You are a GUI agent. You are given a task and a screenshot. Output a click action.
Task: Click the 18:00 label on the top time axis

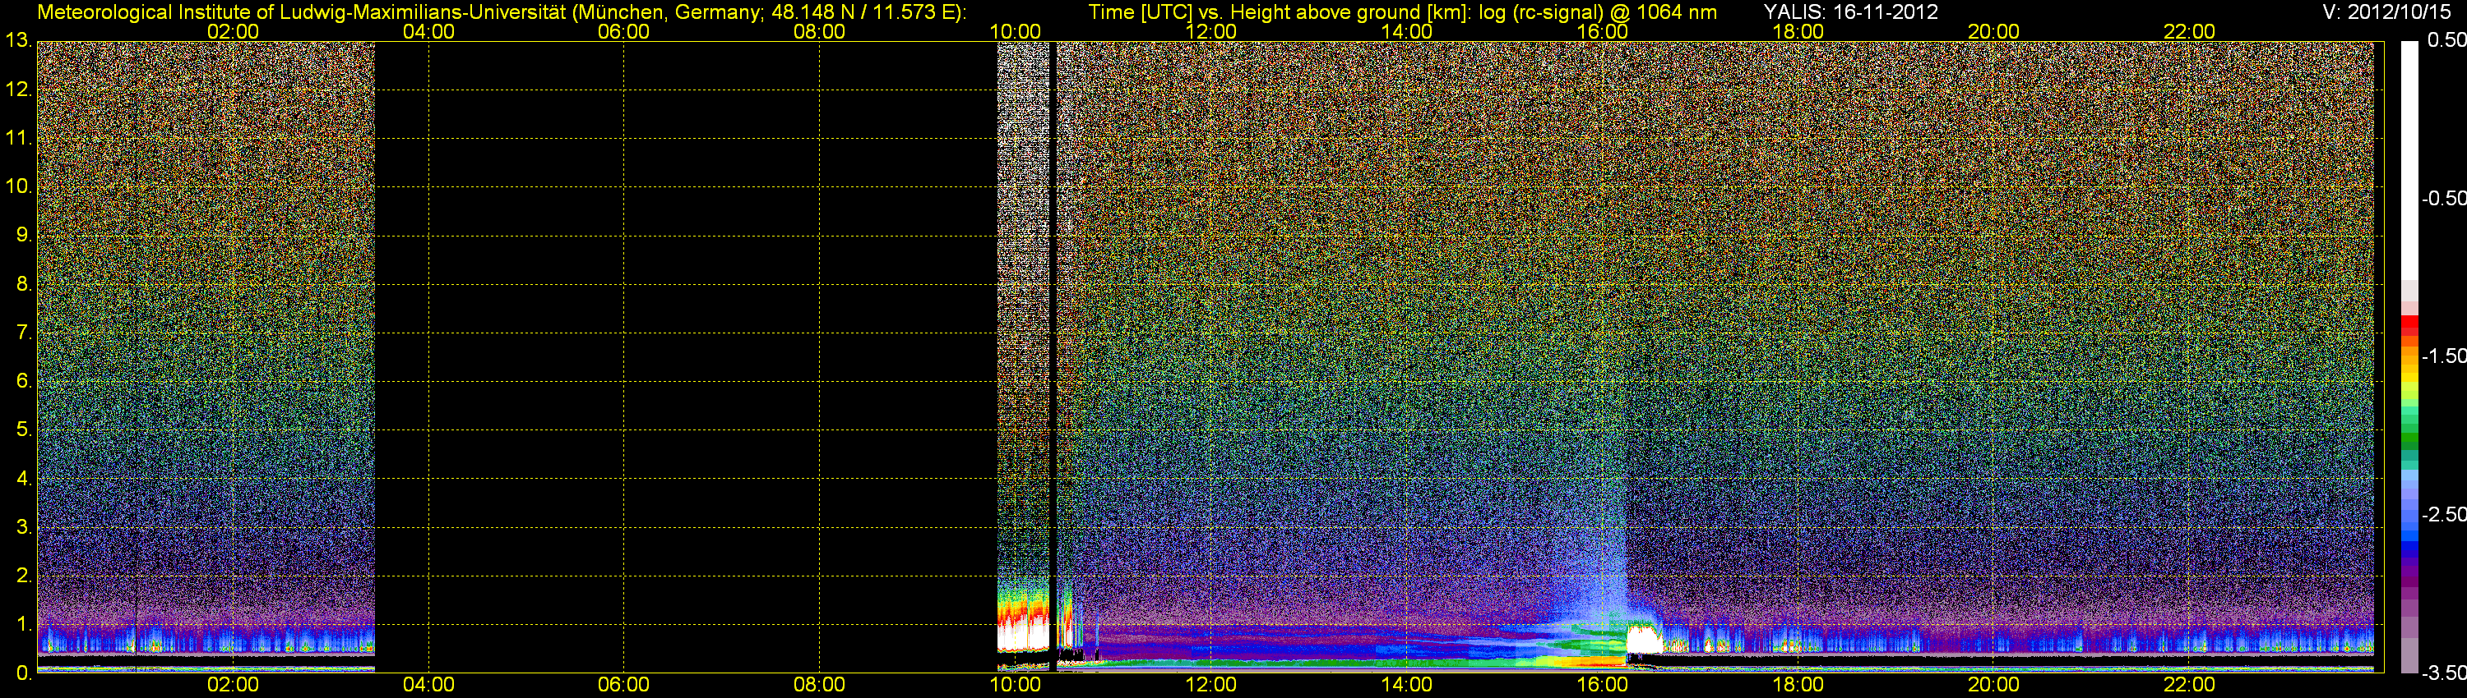(1798, 31)
